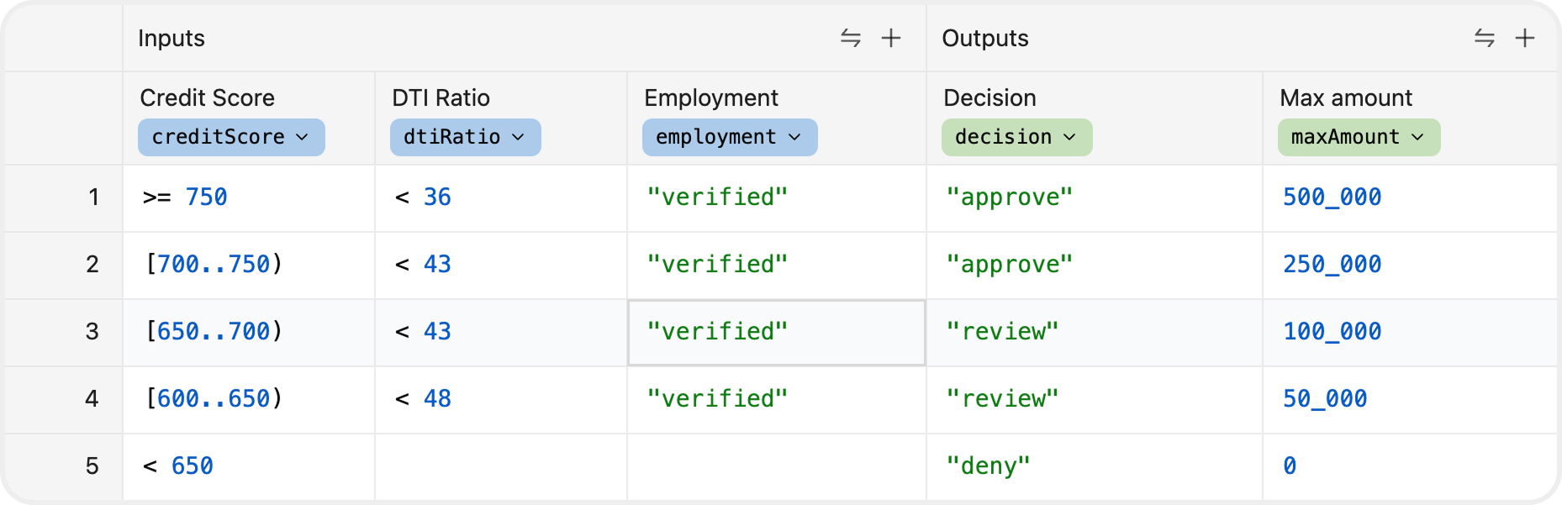Edit the '< 650' credit score cell
The image size is (1562, 505).
(249, 466)
